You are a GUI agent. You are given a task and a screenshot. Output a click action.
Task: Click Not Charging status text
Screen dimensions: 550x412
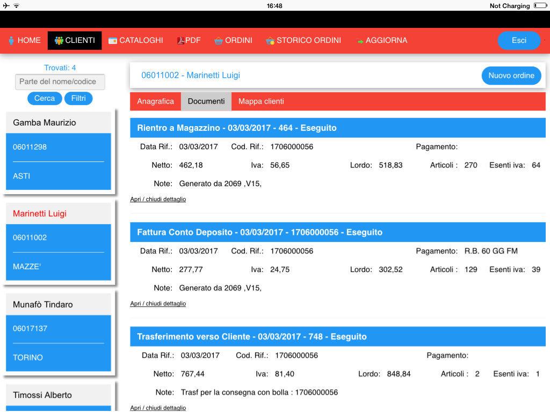pos(509,5)
